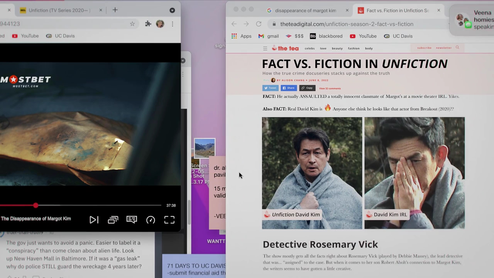Open love section on the tea
Viewport: 494px width, 278px height.
pyautogui.click(x=323, y=48)
